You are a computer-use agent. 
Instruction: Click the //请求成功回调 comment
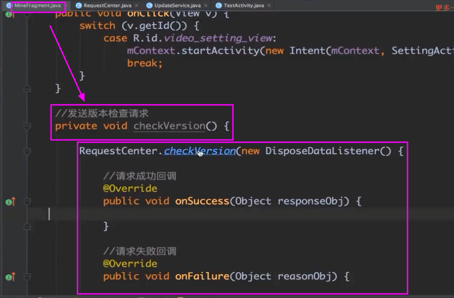(139, 176)
